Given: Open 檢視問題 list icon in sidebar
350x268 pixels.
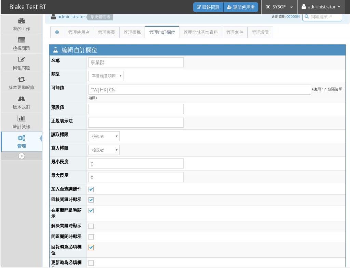Looking at the screenshot, I should pos(21,40).
